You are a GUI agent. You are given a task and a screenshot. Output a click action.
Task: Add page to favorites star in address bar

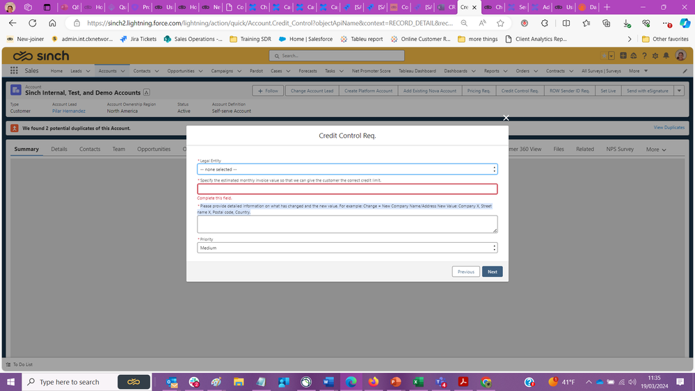(500, 23)
